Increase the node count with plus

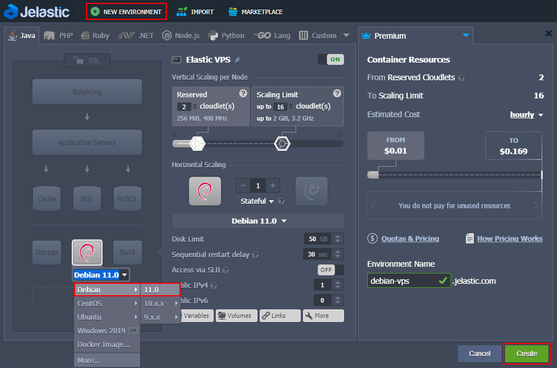click(x=273, y=185)
